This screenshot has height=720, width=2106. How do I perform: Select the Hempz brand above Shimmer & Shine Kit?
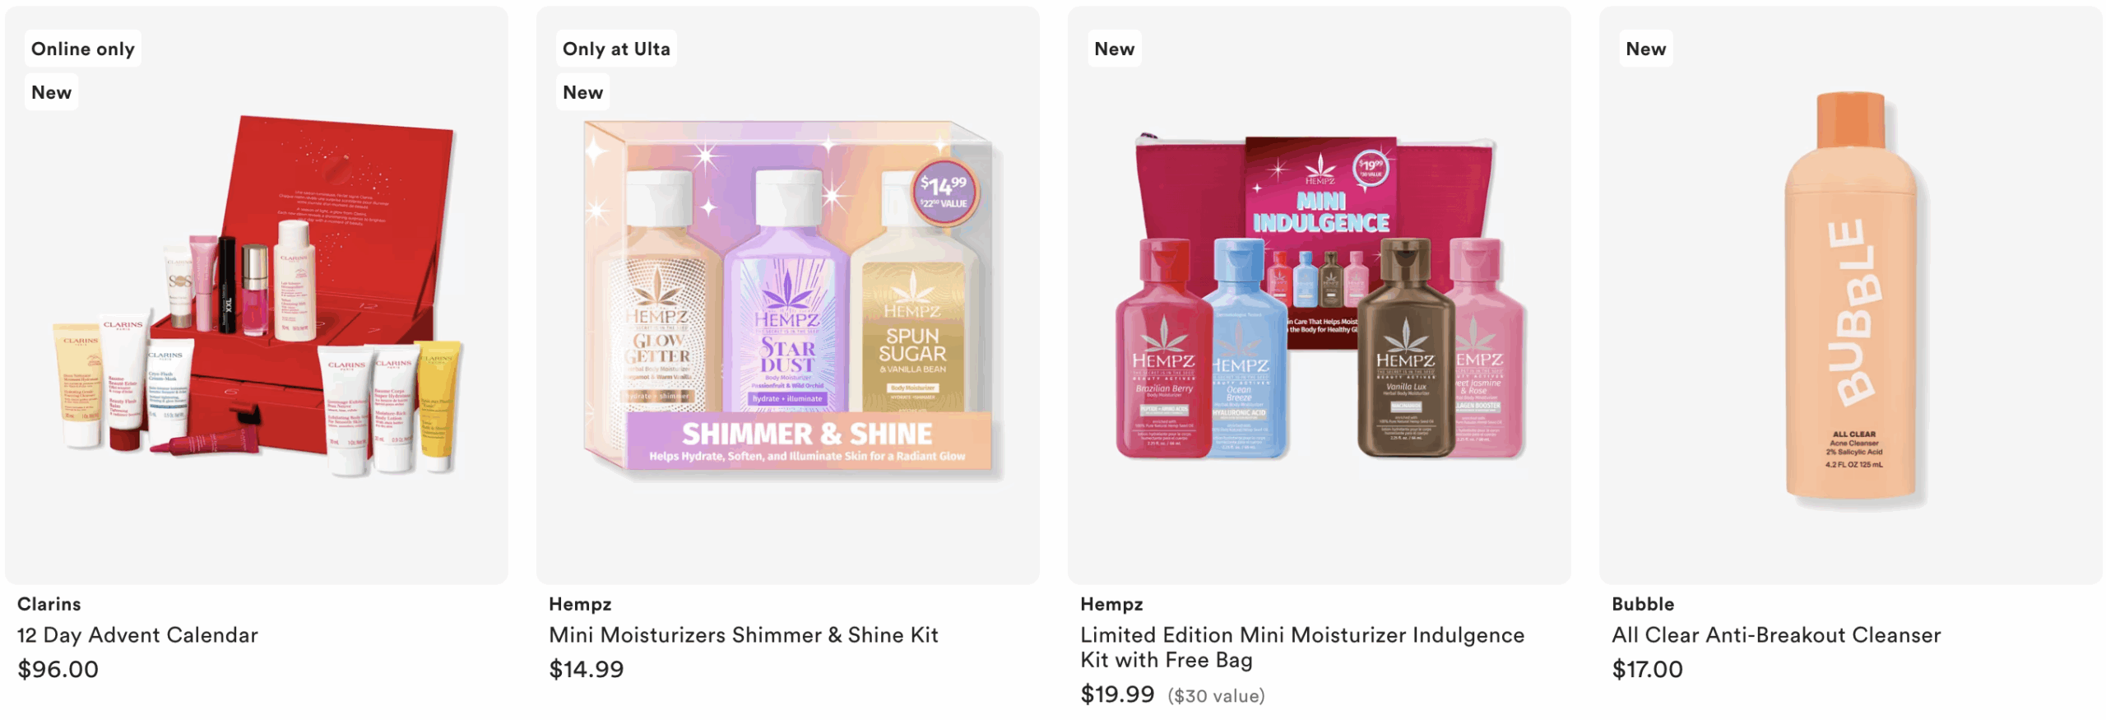pos(580,604)
